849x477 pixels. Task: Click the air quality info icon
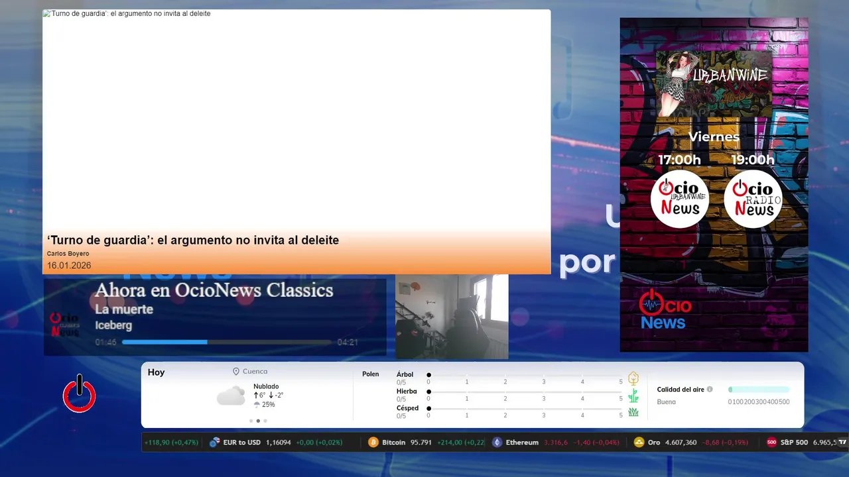click(710, 390)
